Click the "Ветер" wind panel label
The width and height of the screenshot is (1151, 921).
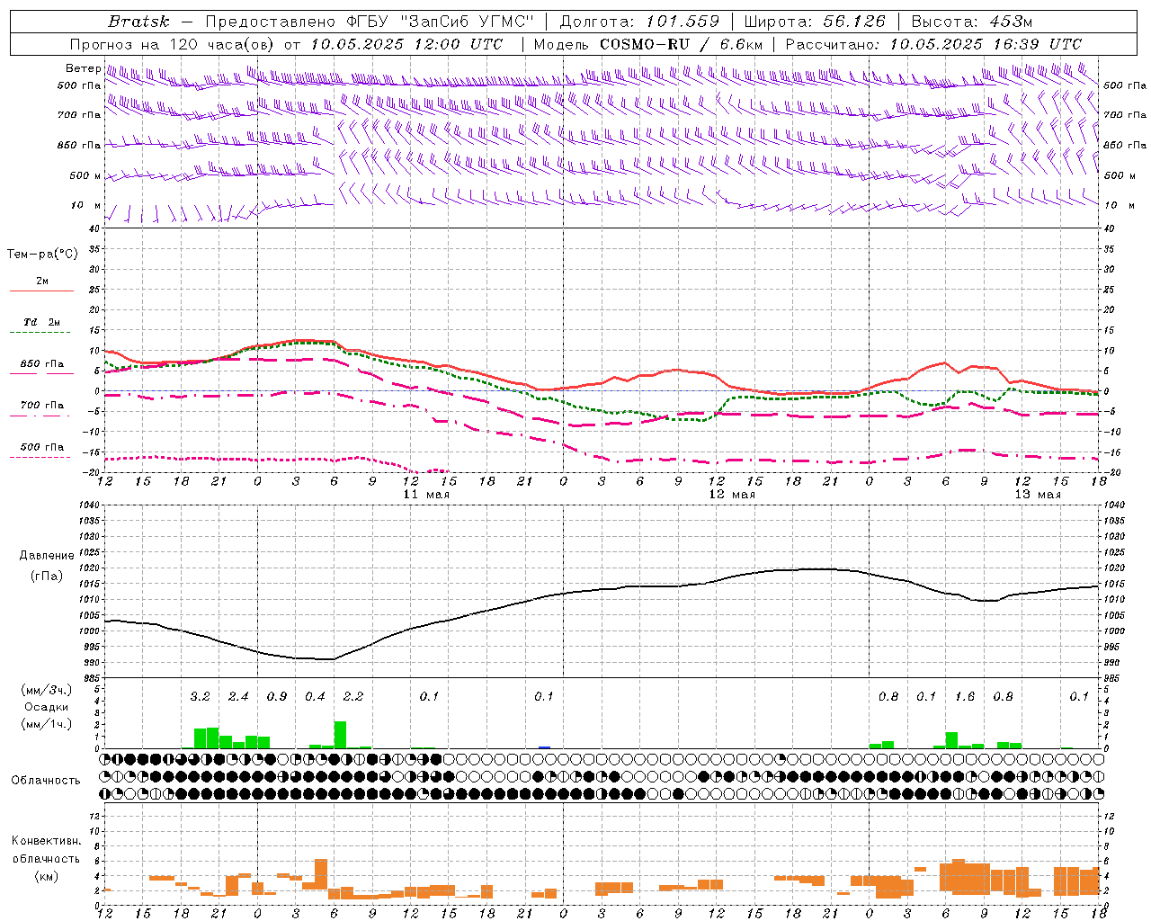coord(83,68)
